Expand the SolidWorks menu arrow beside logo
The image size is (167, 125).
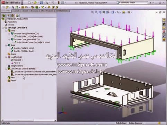(x=22, y=2)
